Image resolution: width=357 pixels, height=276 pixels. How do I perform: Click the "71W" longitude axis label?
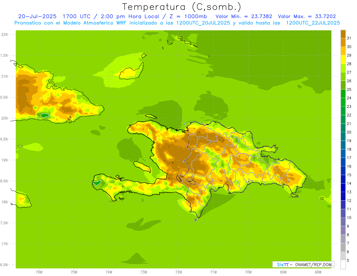point(213,272)
